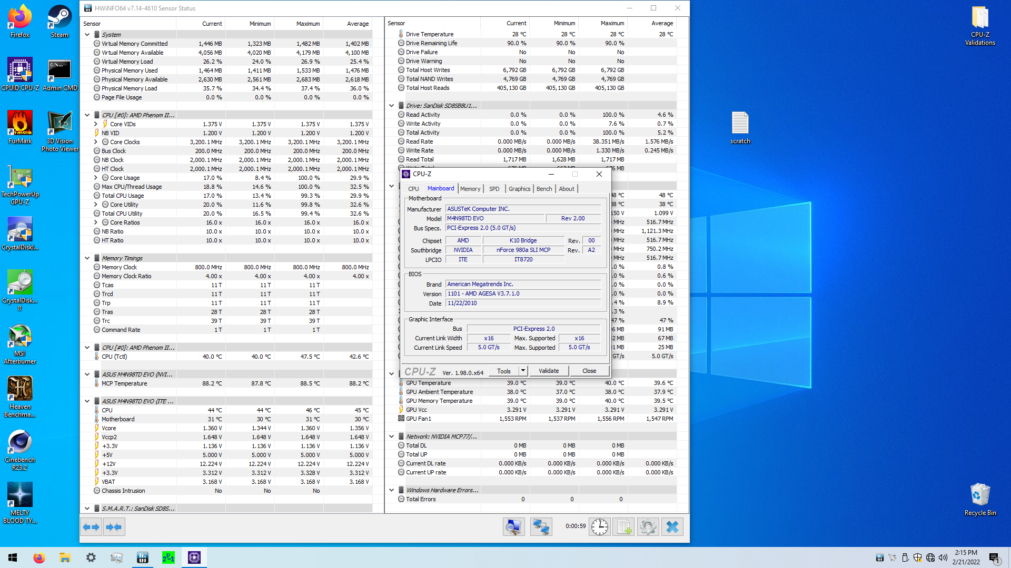Open the notification center icon
This screenshot has height=568, width=1011.
point(994,557)
